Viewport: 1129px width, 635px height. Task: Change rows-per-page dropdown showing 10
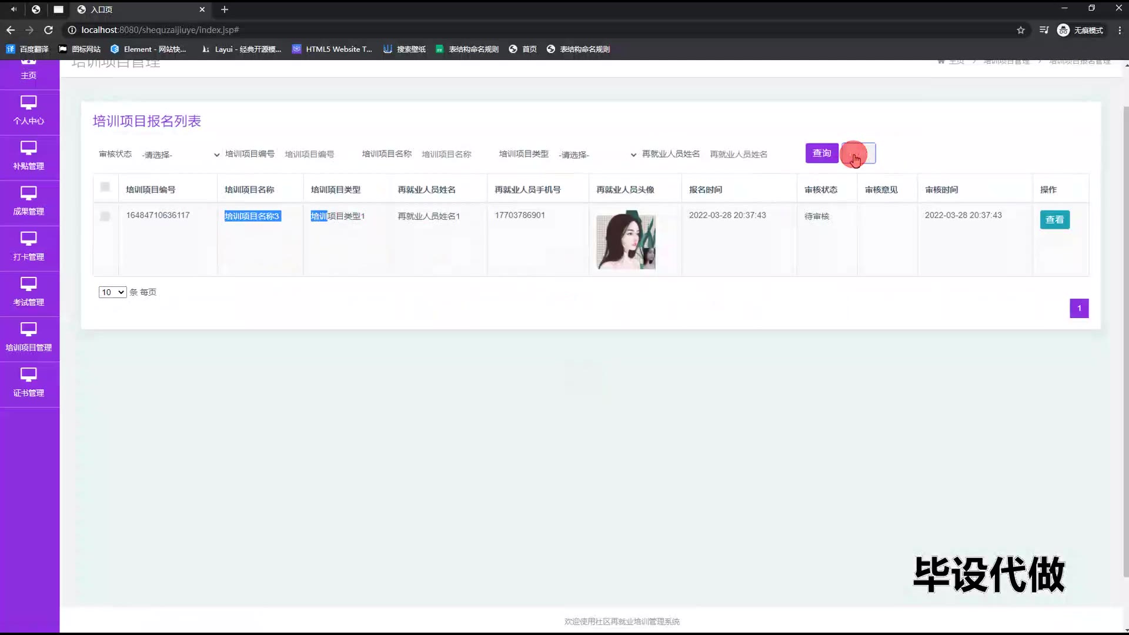tap(112, 292)
